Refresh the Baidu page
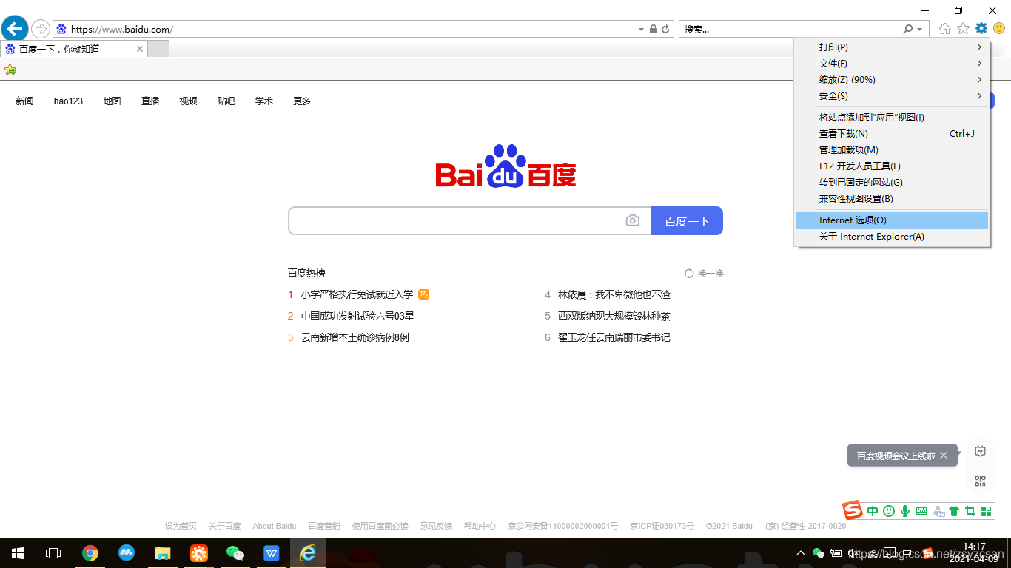 click(665, 30)
